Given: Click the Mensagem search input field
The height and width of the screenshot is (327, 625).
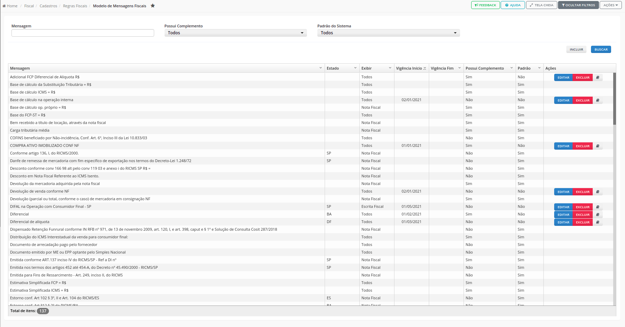Looking at the screenshot, I should (83, 33).
